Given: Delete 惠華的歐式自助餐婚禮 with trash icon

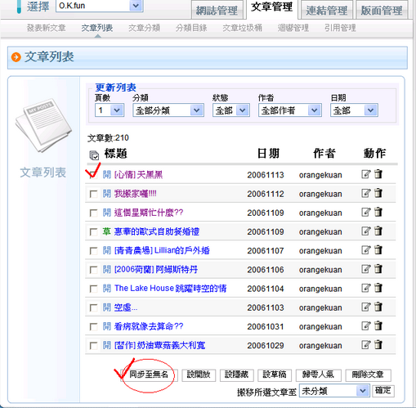Looking at the screenshot, I should (378, 231).
